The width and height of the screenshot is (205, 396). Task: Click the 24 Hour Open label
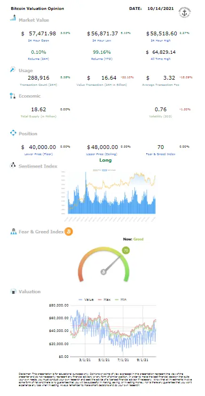pyautogui.click(x=39, y=41)
